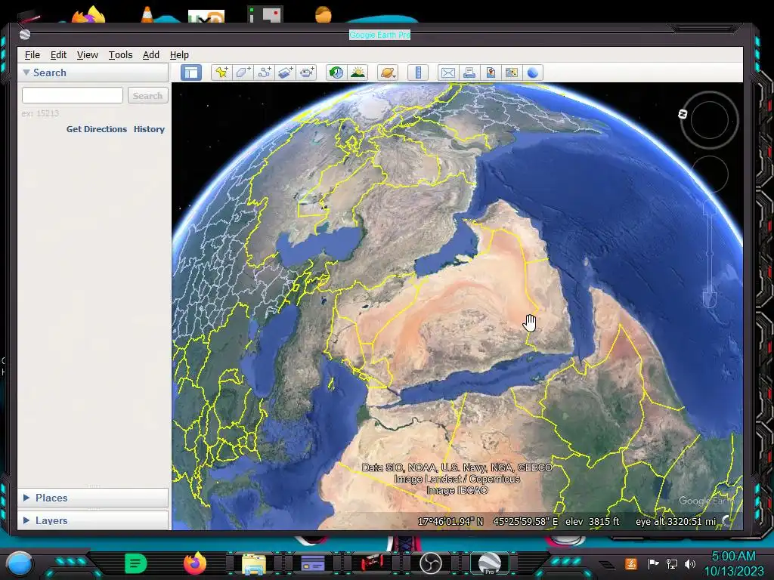Screen dimensions: 774x580
Task: Open the green chat app in taskbar
Action: [x=136, y=563]
